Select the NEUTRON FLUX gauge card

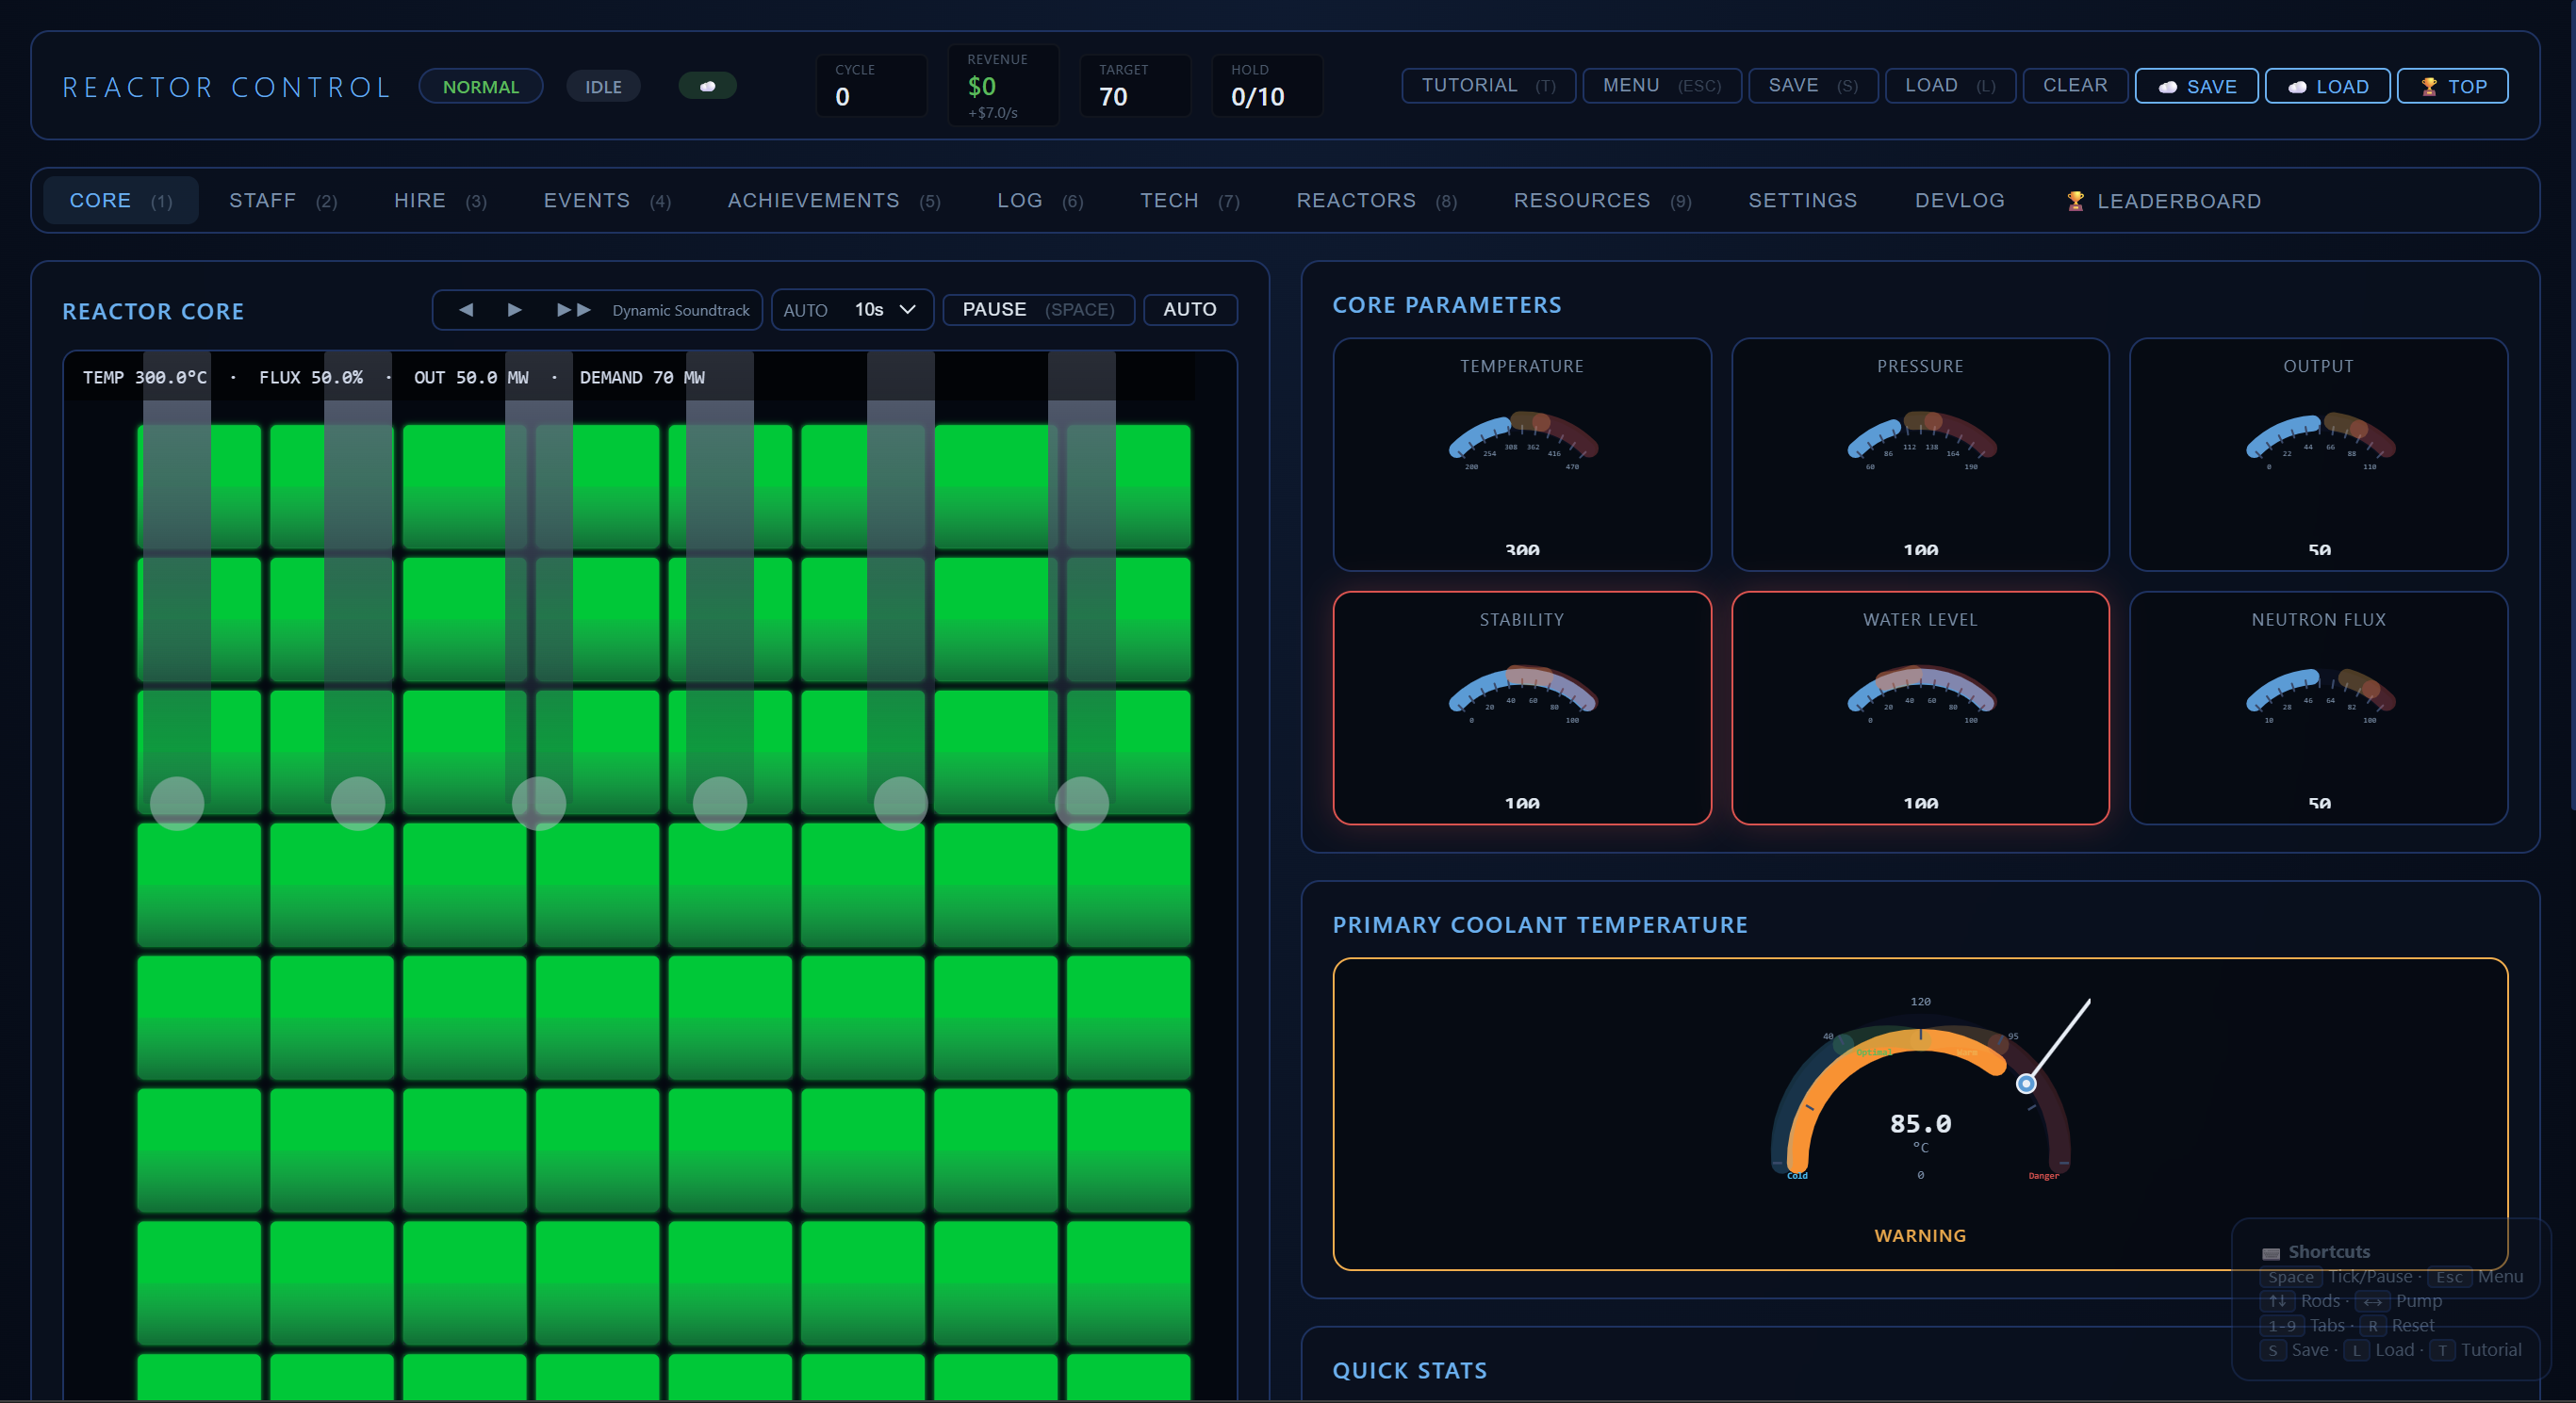point(2318,708)
